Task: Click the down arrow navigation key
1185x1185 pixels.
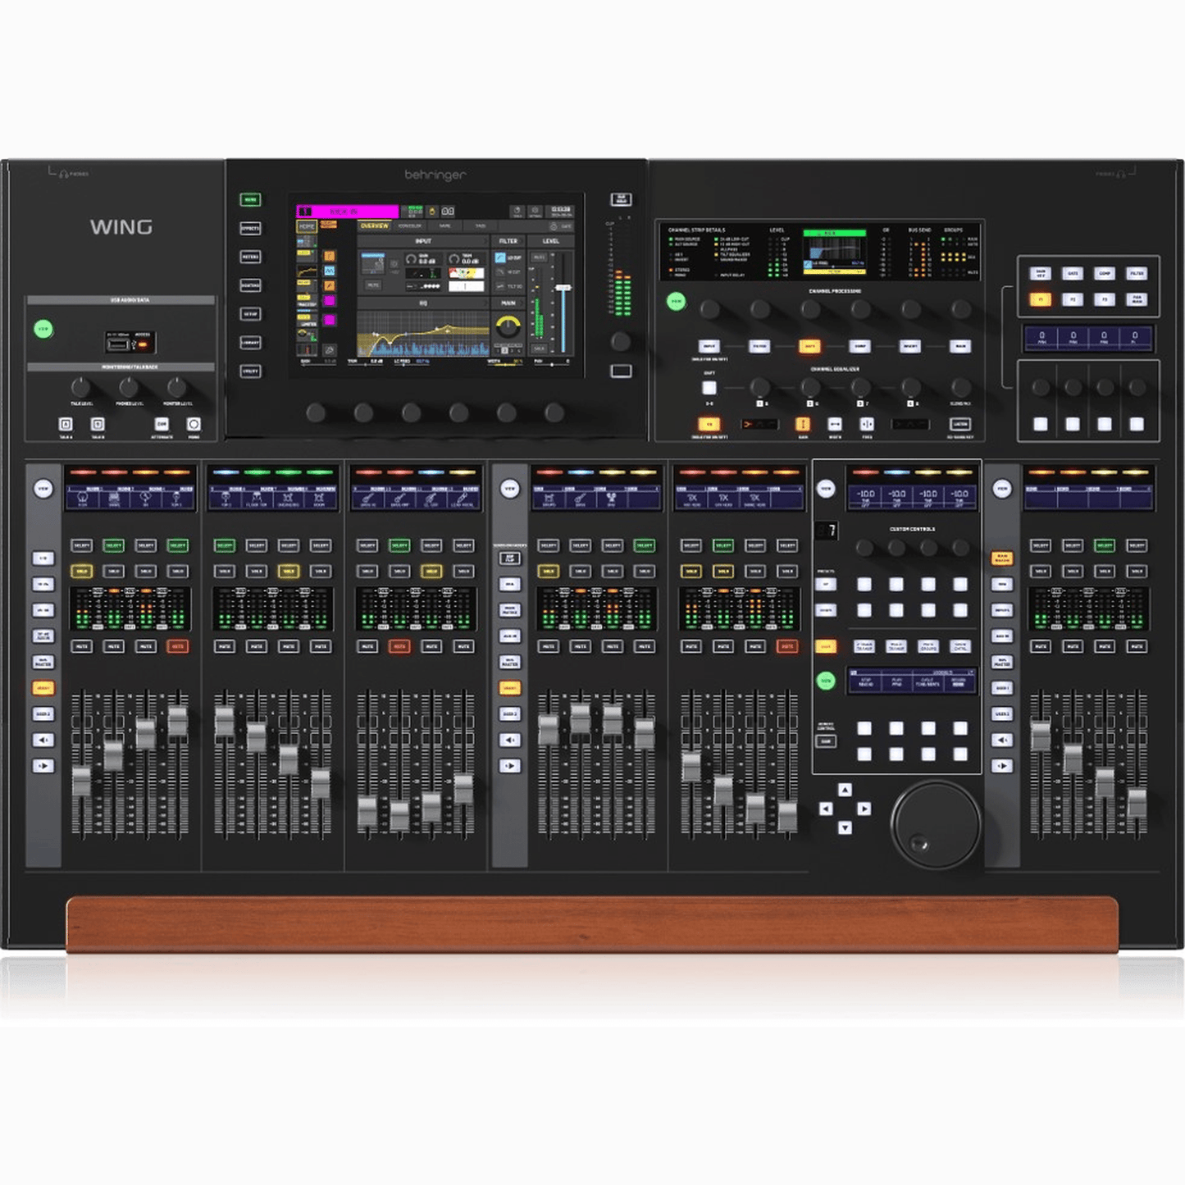Action: click(845, 827)
